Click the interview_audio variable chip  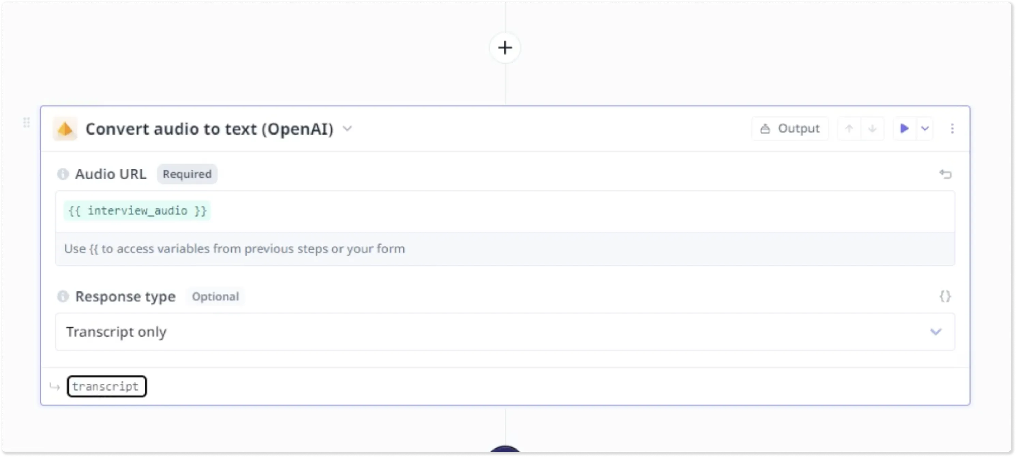coord(137,211)
